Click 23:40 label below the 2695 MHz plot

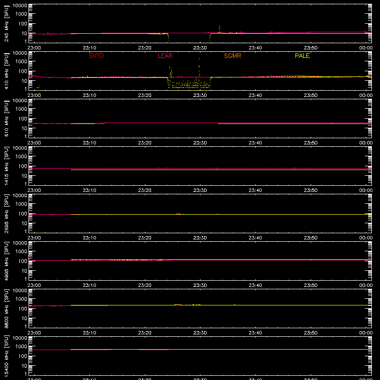point(255,238)
